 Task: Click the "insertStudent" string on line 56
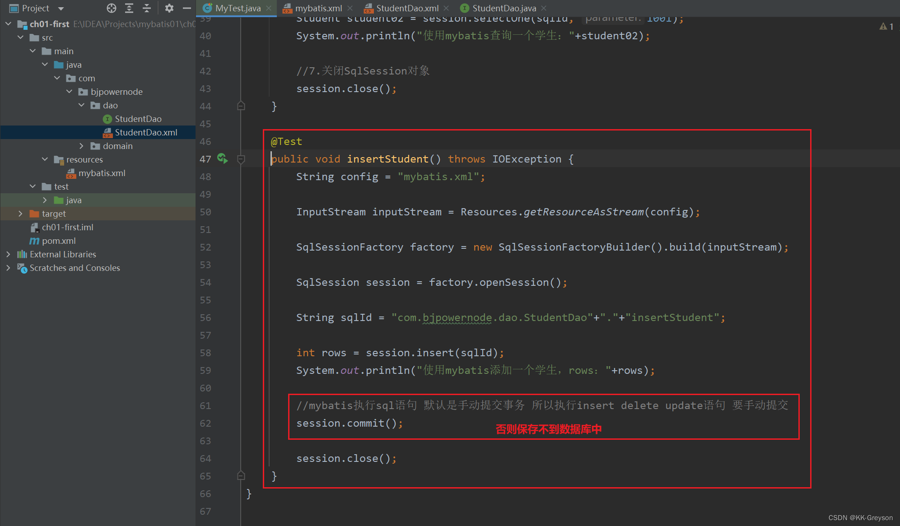[x=672, y=317]
